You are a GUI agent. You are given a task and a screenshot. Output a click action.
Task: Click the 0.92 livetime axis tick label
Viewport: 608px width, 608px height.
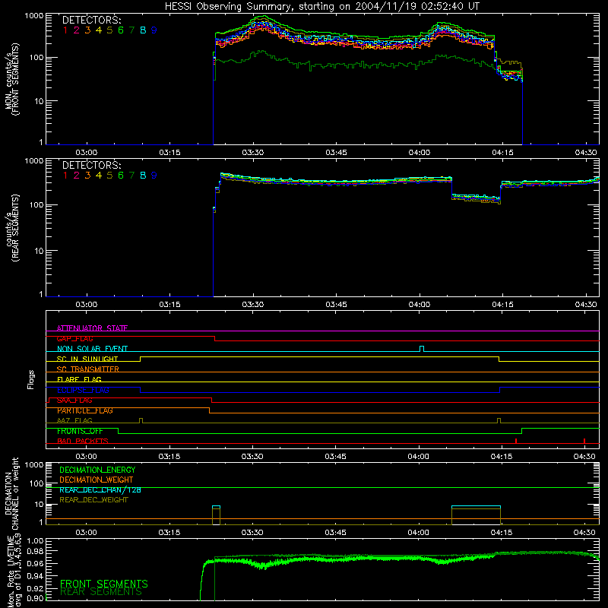(x=35, y=588)
